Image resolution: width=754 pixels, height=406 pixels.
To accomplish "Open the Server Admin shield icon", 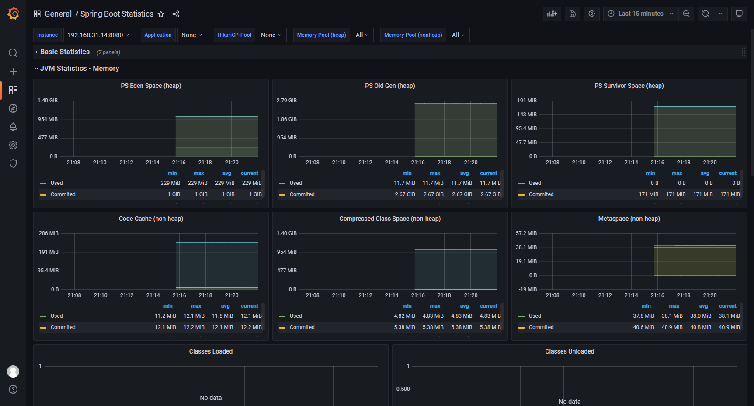I will click(x=13, y=163).
